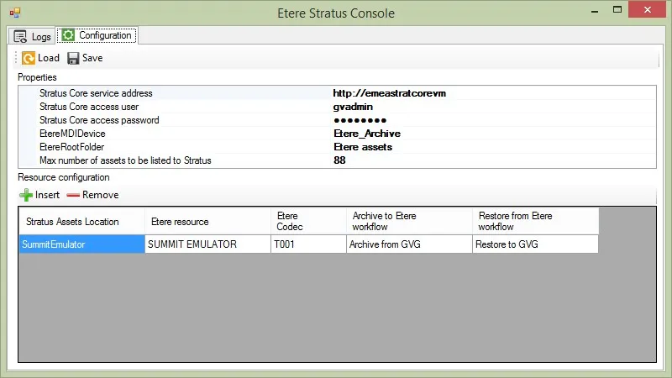Click the green plus Insert icon
672x378 pixels.
(26, 195)
